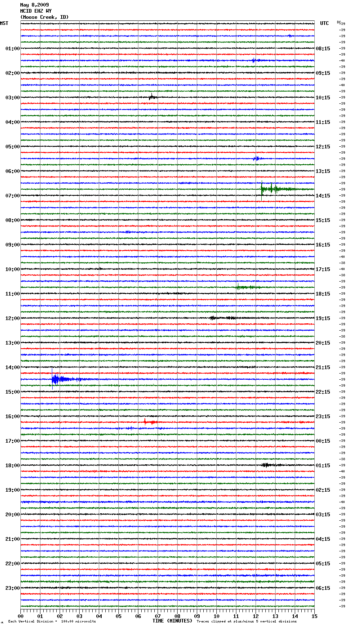
Task: Select the 05:00 MST hour label
Action: 13,147
